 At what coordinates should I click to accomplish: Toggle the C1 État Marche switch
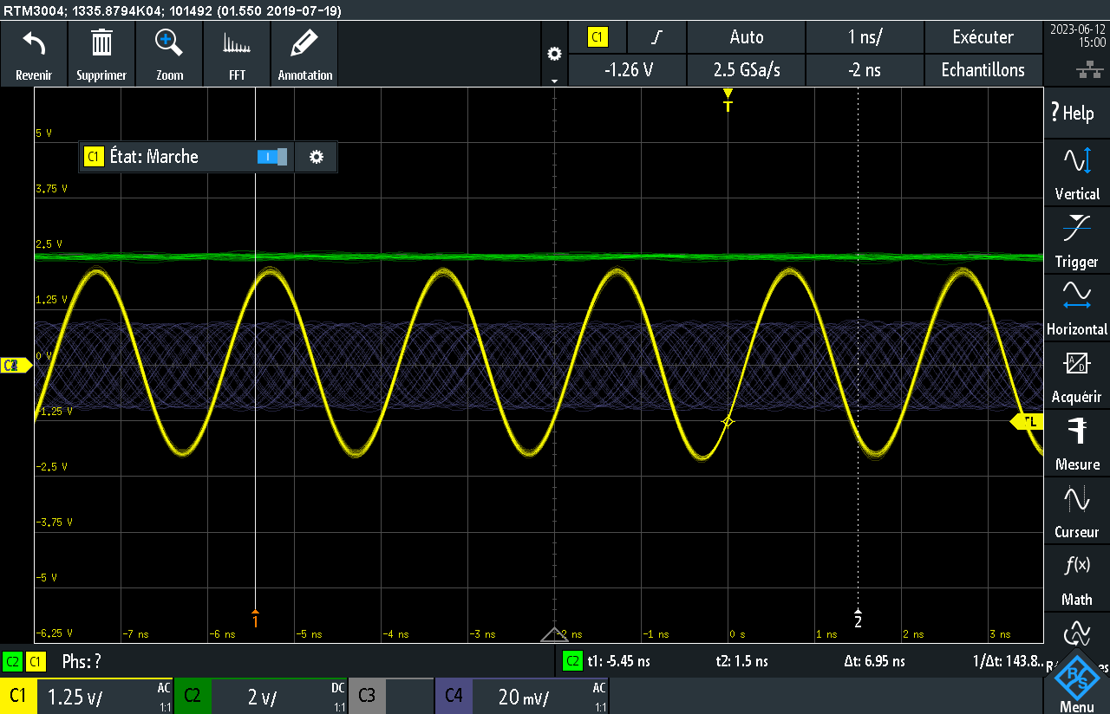tap(271, 157)
